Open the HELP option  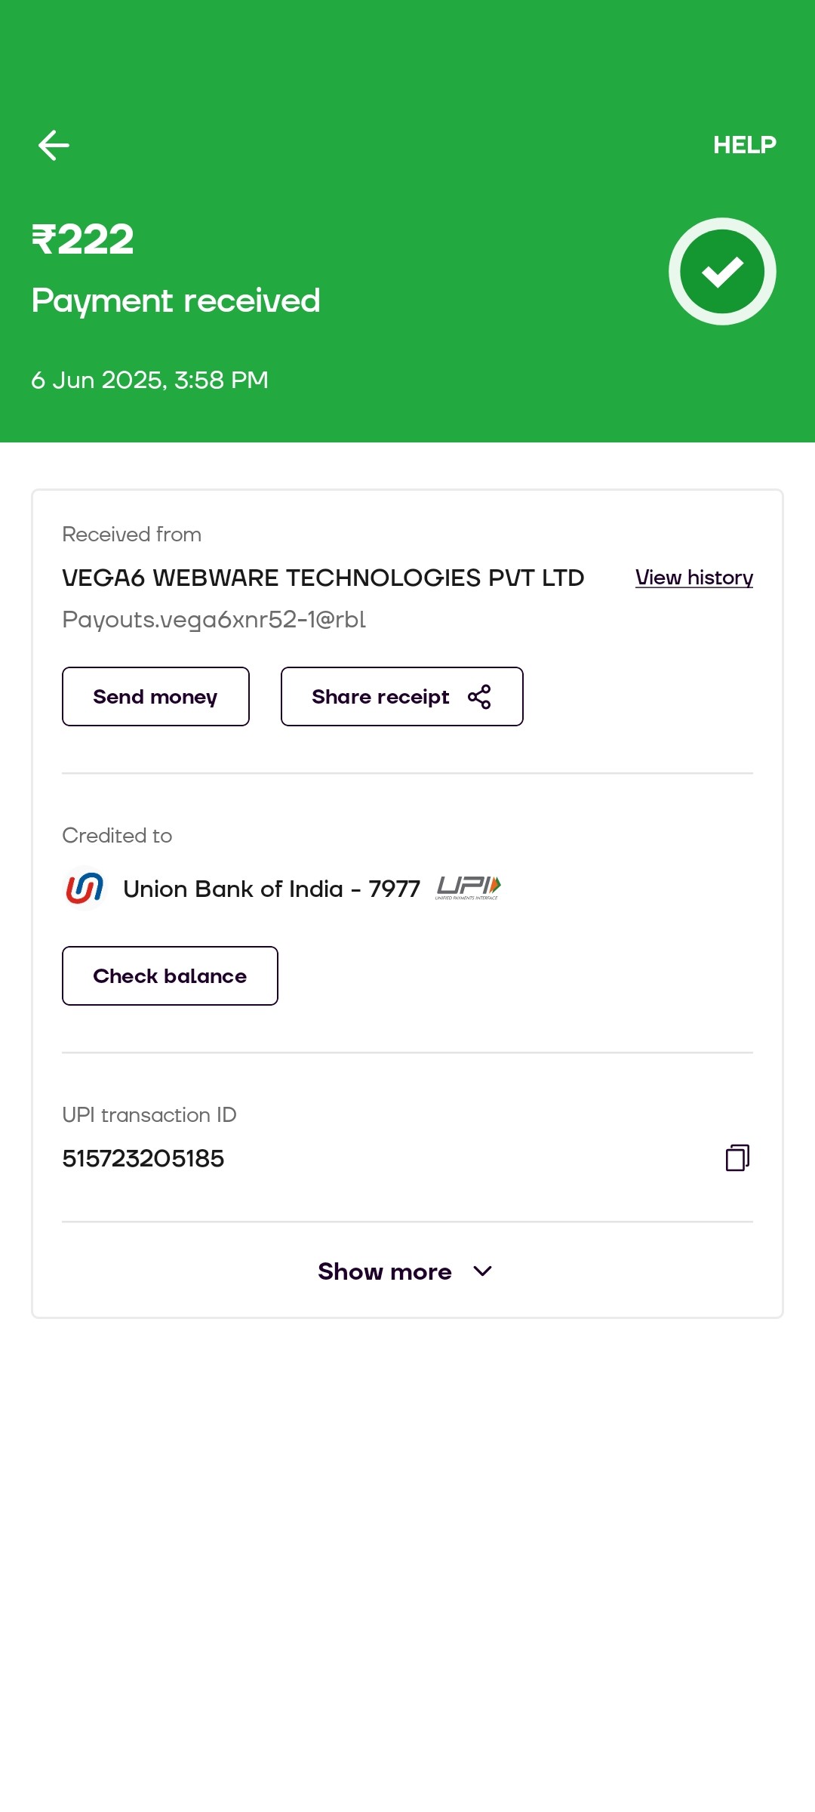tap(744, 145)
